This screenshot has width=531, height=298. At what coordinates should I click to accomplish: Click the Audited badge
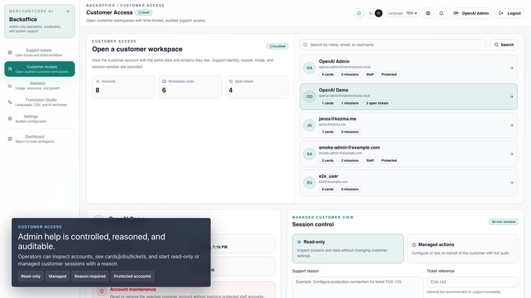pyautogui.click(x=277, y=46)
